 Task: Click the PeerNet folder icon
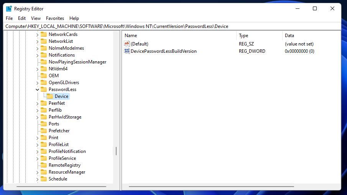[x=44, y=103]
